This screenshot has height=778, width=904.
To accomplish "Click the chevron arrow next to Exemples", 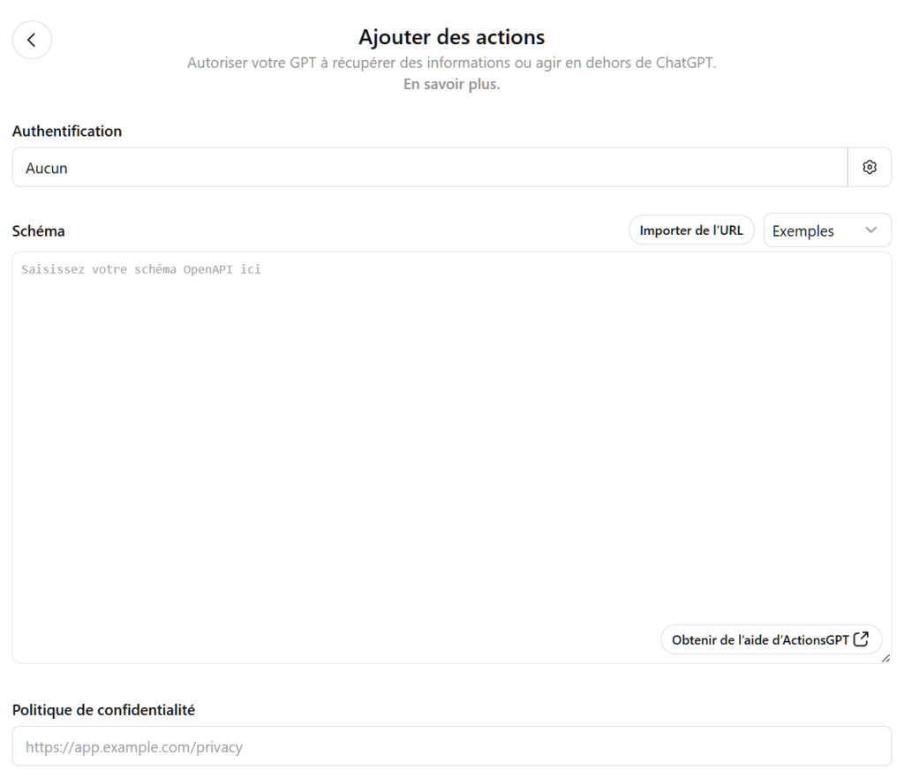I will pos(871,230).
